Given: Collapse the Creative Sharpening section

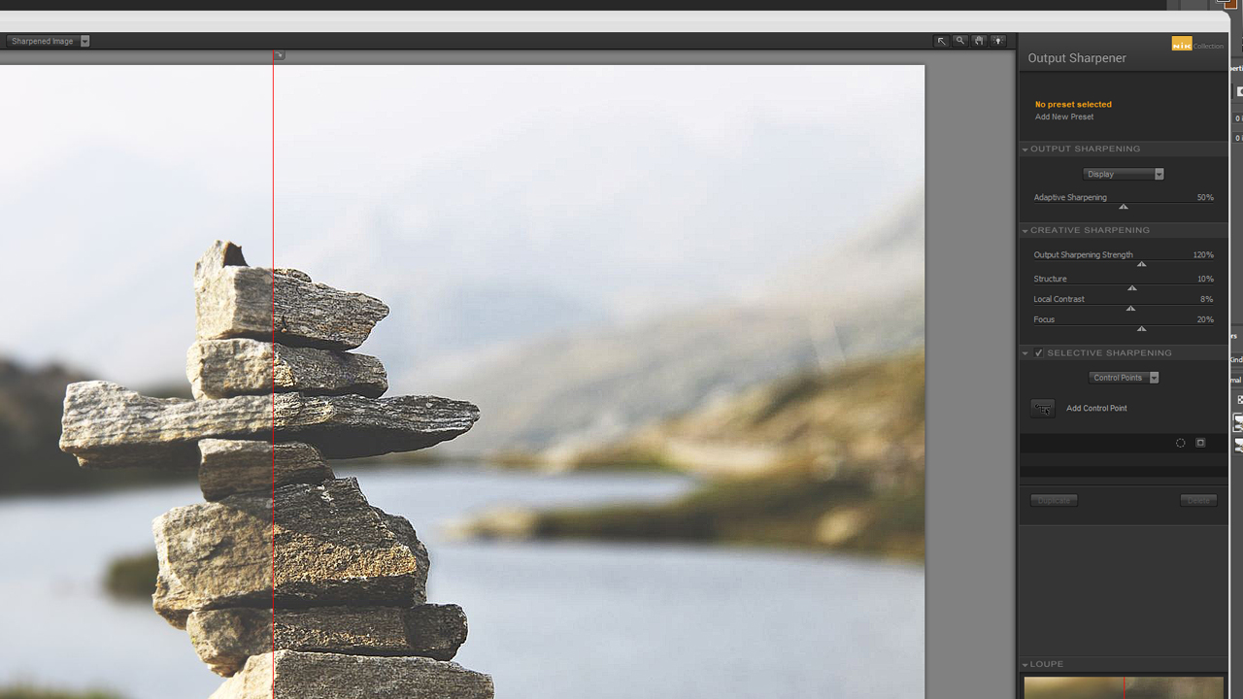Looking at the screenshot, I should coord(1025,231).
